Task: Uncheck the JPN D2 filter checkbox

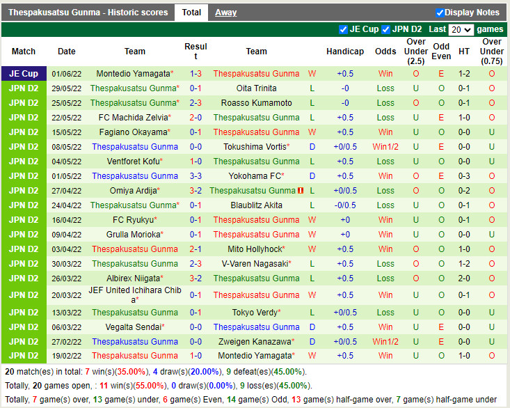Action: [x=385, y=29]
